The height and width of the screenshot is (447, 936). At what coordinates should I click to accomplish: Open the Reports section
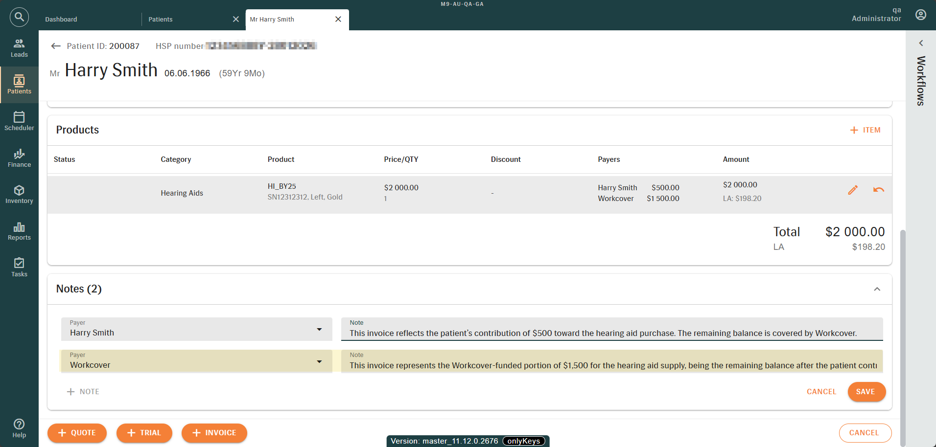(19, 231)
